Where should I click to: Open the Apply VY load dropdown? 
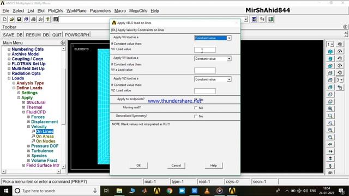pyautogui.click(x=229, y=59)
